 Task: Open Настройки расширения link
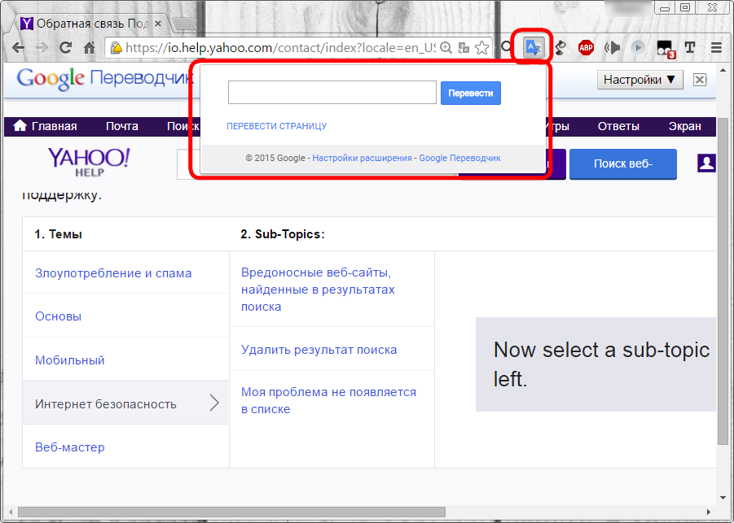coord(362,158)
